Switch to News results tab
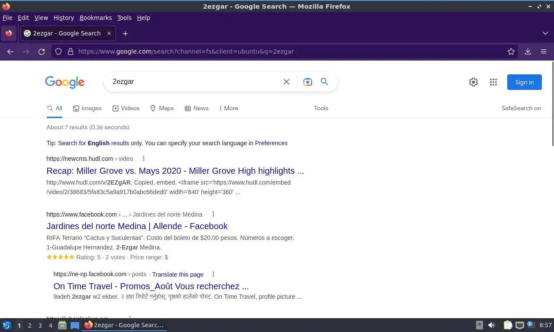Screen dimensions: 554x332 (196, 109)
